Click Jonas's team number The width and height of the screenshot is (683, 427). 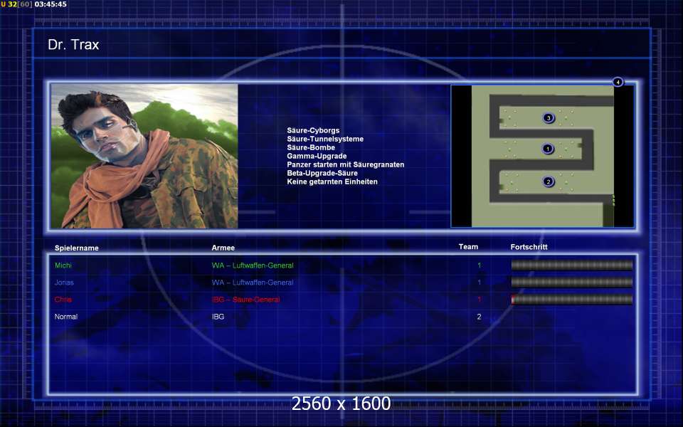pos(479,283)
